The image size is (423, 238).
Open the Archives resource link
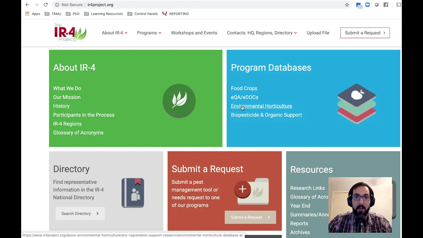point(300,232)
